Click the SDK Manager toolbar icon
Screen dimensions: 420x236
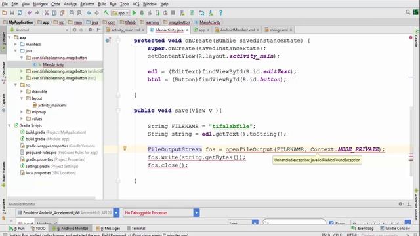coord(211,13)
